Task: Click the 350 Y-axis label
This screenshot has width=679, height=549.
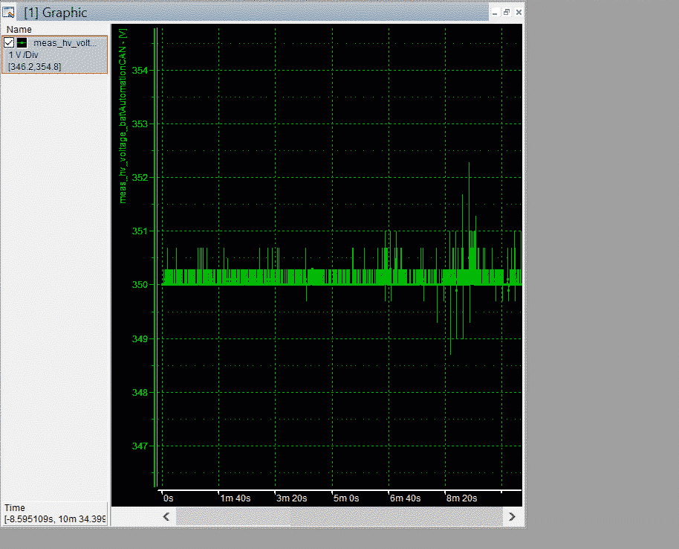Action: click(x=140, y=285)
